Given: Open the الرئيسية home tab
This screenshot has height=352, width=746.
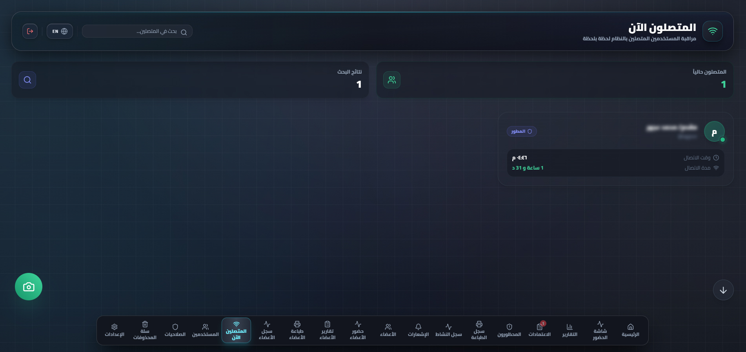Looking at the screenshot, I should click(630, 330).
